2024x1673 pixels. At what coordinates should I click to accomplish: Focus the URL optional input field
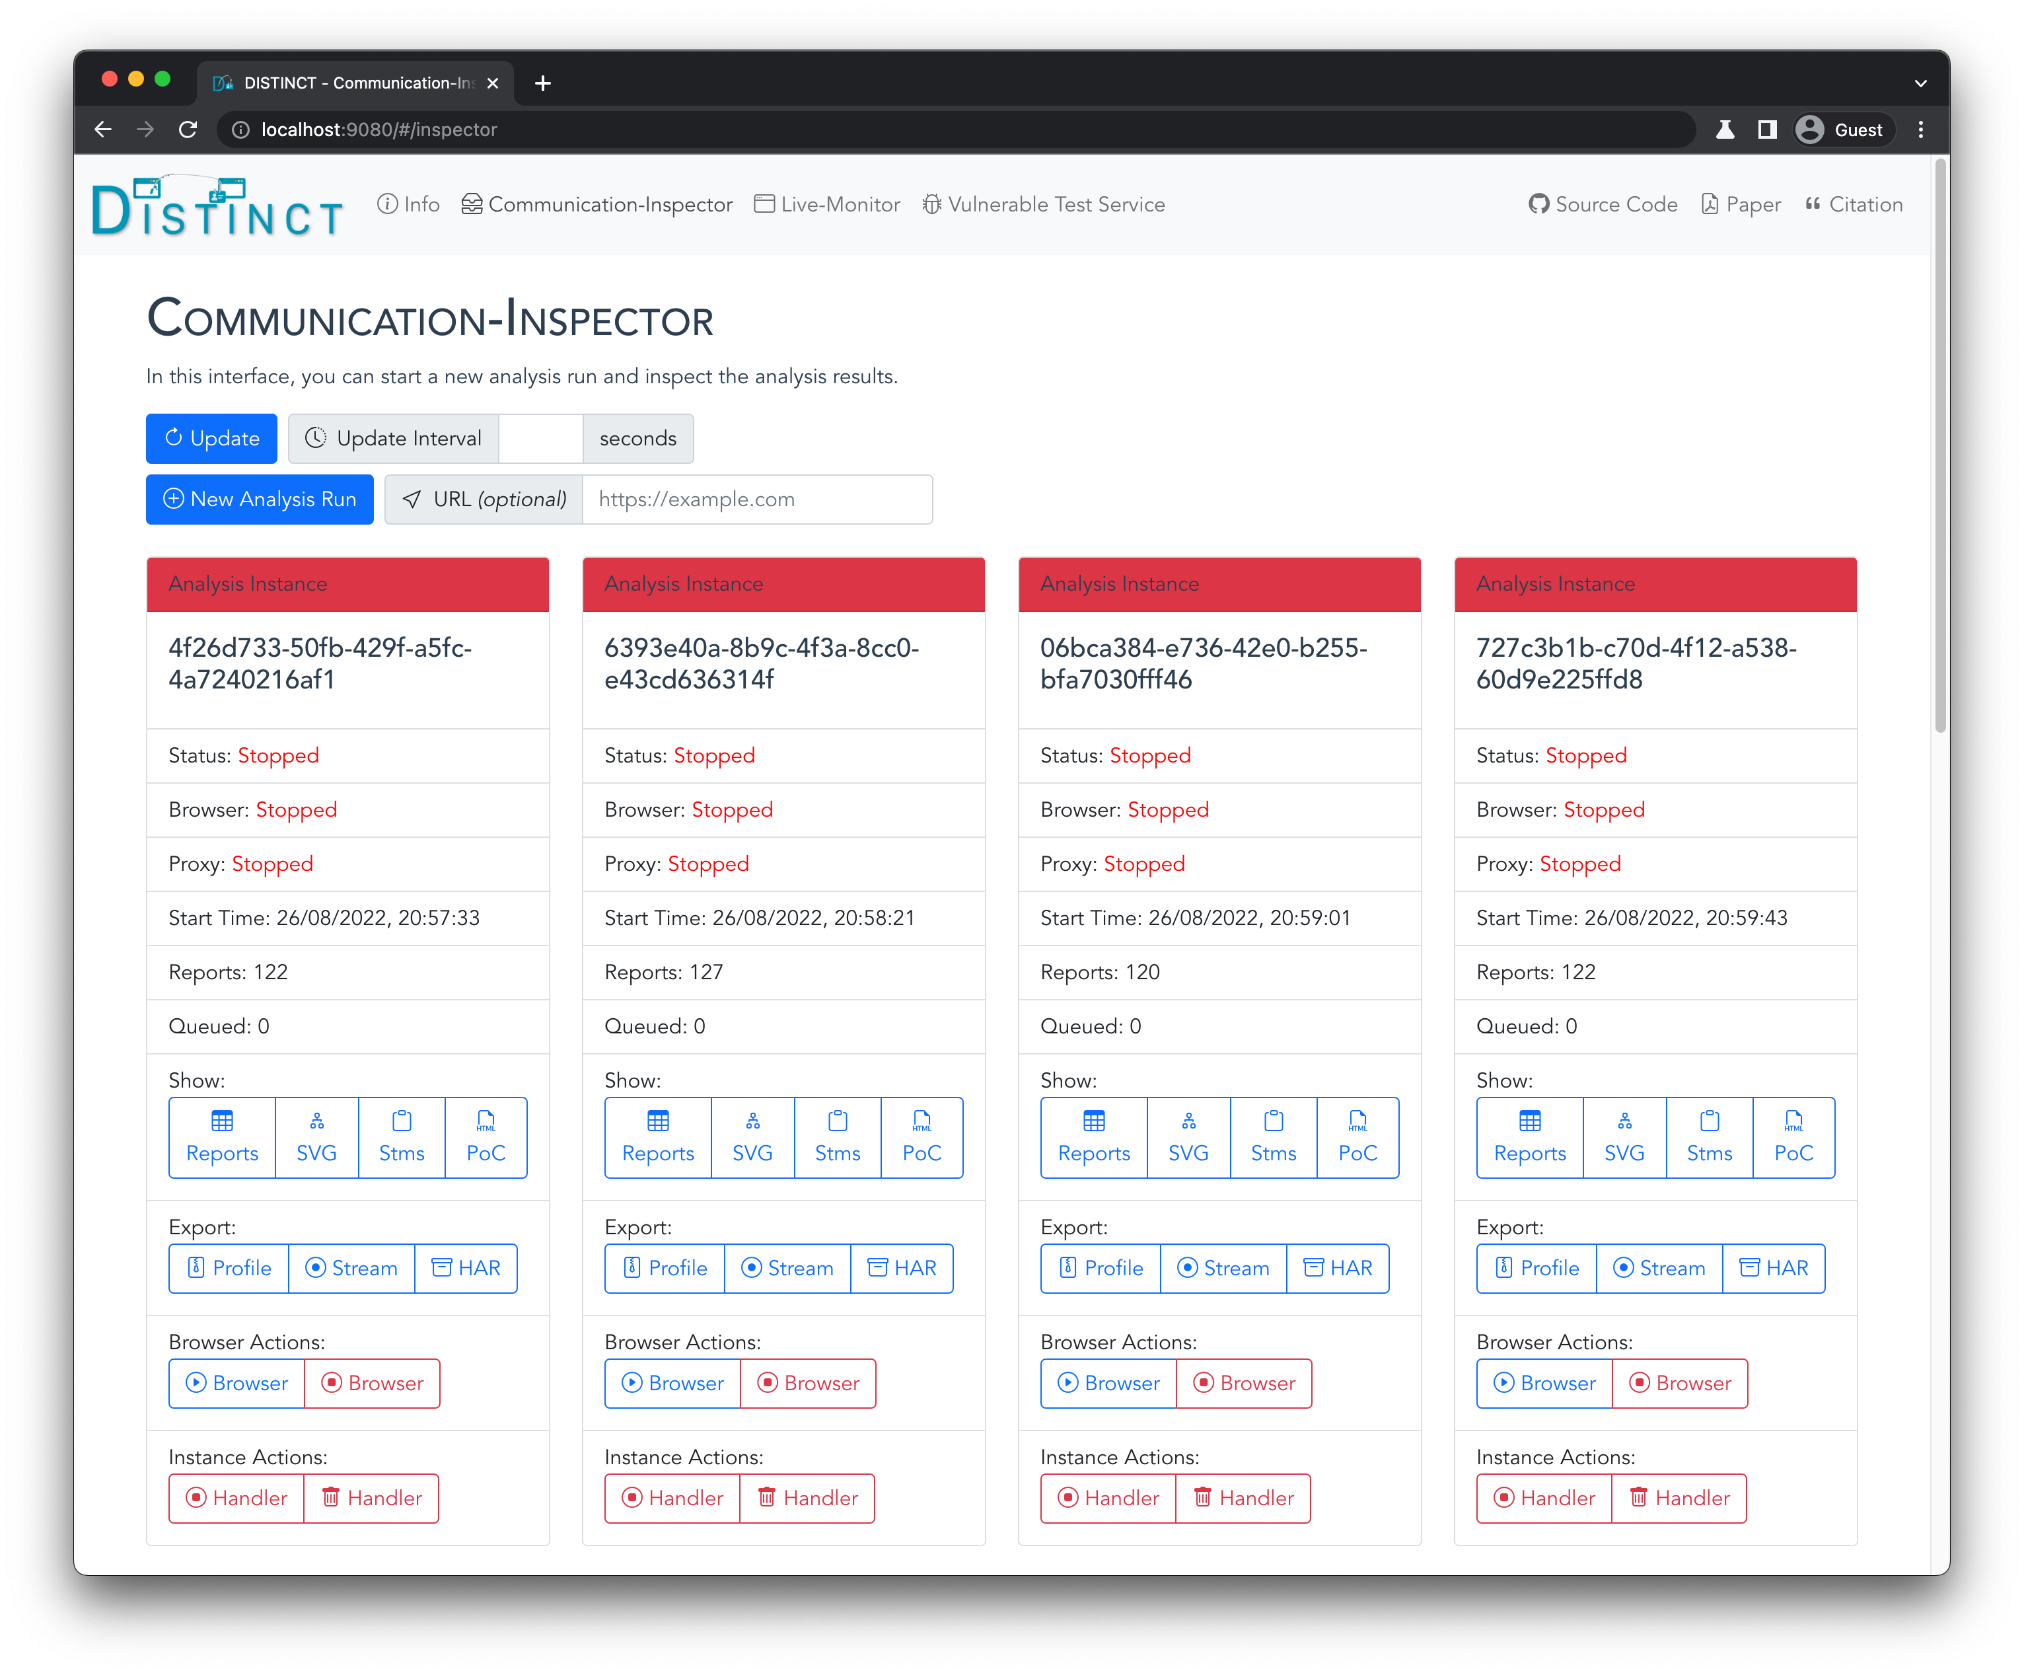click(x=756, y=500)
